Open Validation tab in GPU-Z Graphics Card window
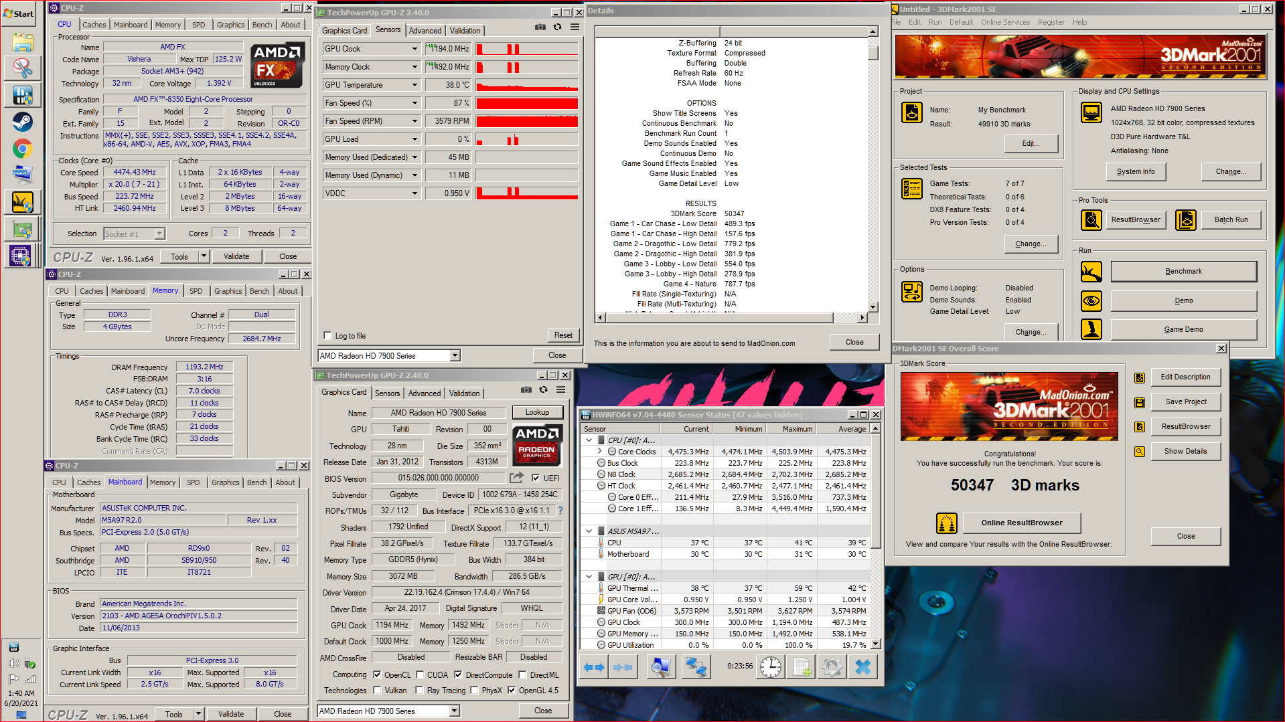 [x=464, y=393]
